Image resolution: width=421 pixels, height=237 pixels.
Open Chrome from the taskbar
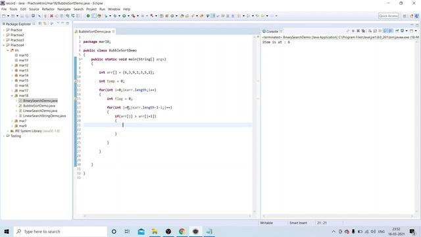[182, 231]
